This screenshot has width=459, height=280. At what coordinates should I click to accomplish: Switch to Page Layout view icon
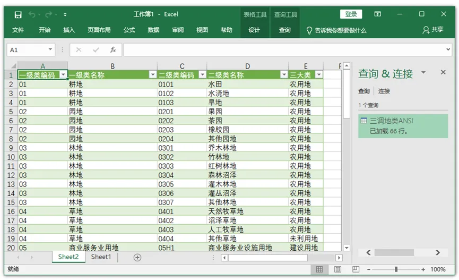pos(337,269)
